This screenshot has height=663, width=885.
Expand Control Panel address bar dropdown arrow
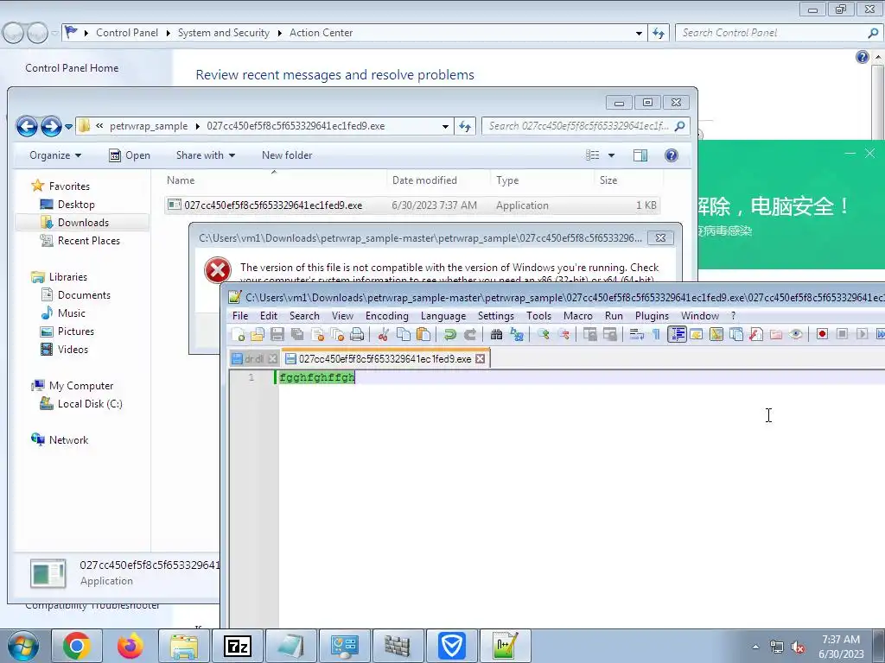coord(639,33)
